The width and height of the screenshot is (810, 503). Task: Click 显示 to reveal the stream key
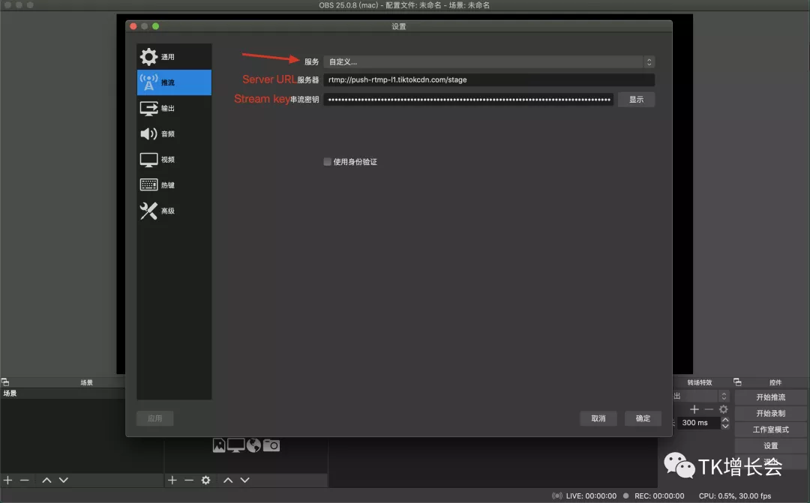637,99
